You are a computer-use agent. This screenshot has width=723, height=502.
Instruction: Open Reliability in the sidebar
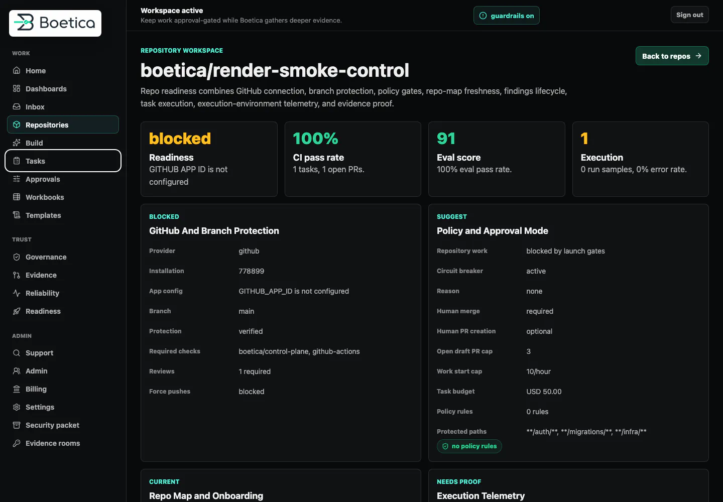(63, 293)
